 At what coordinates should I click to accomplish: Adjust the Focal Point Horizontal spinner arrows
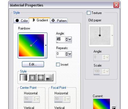(65, 99)
